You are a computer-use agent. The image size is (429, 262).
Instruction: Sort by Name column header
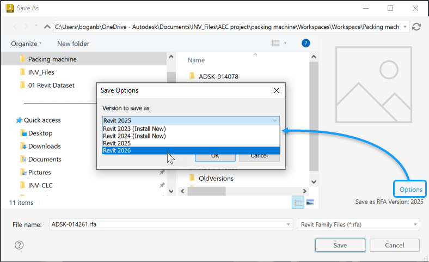click(x=196, y=60)
